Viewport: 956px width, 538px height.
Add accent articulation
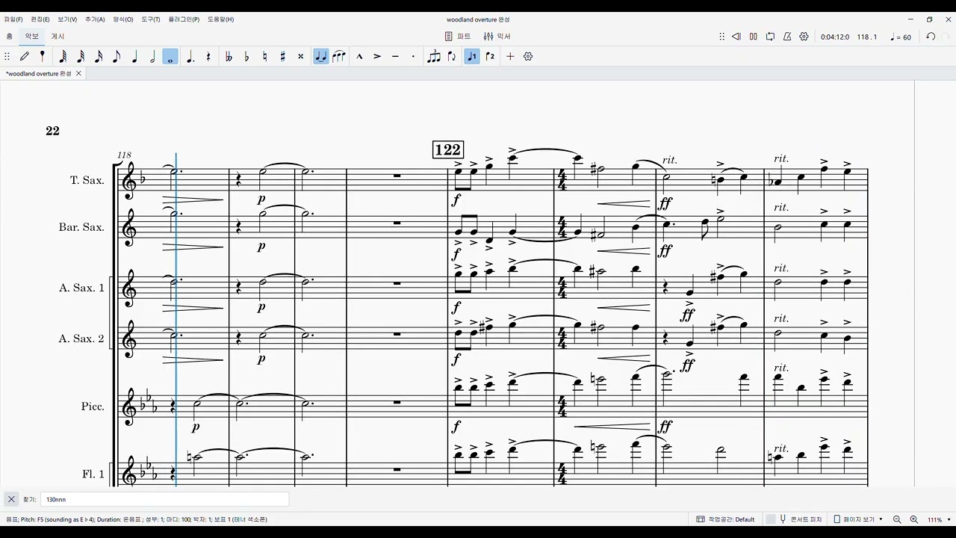coord(377,56)
